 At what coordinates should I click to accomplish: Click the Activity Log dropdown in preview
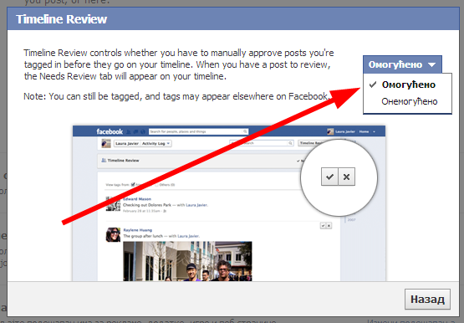pos(156,144)
